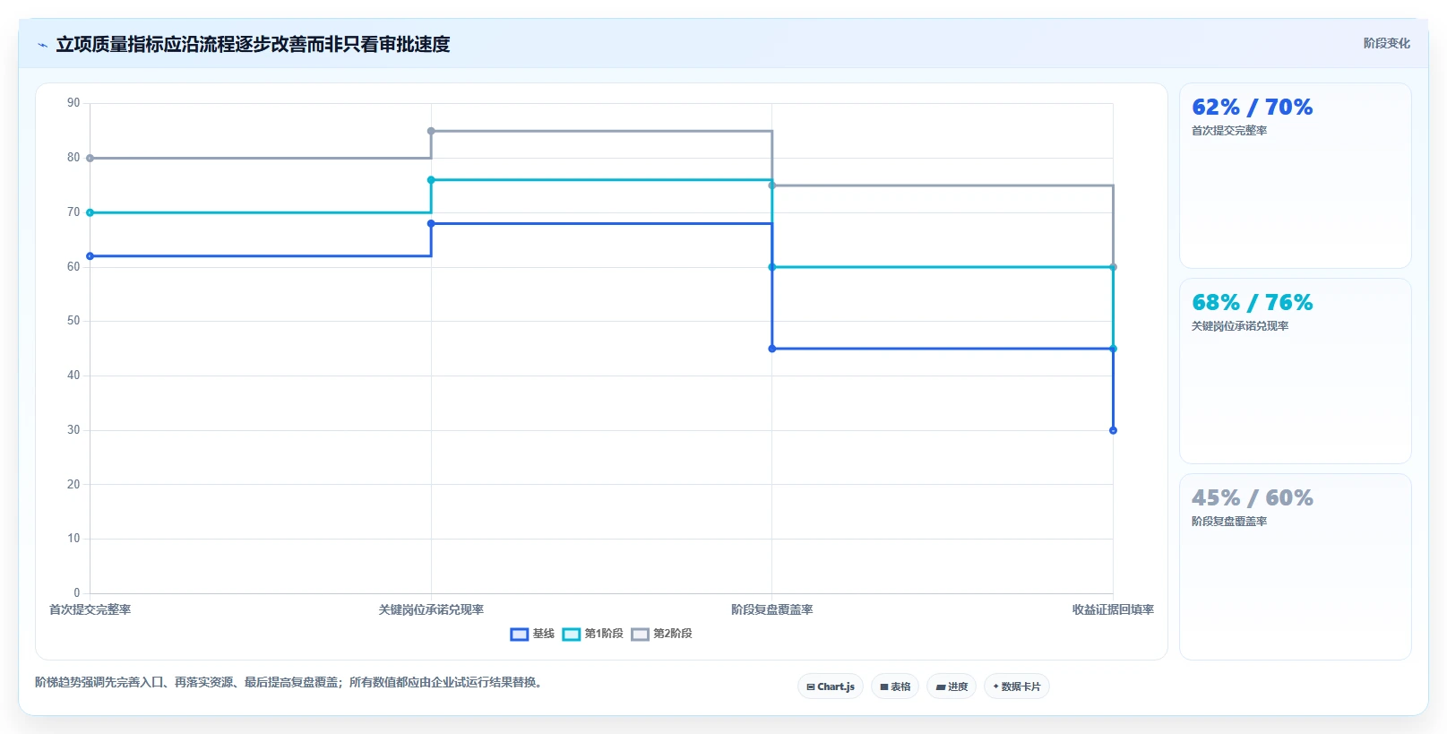Screen dimensions: 1447x734
Task: Click the y-axis tick label 10
Action: [73, 539]
